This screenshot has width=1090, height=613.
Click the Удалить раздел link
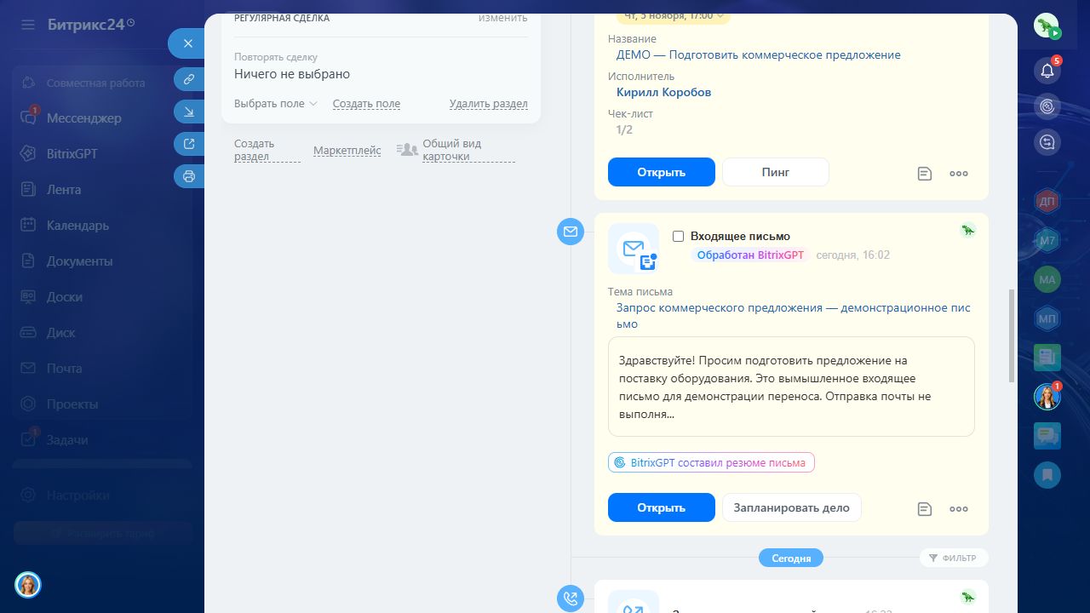(489, 104)
